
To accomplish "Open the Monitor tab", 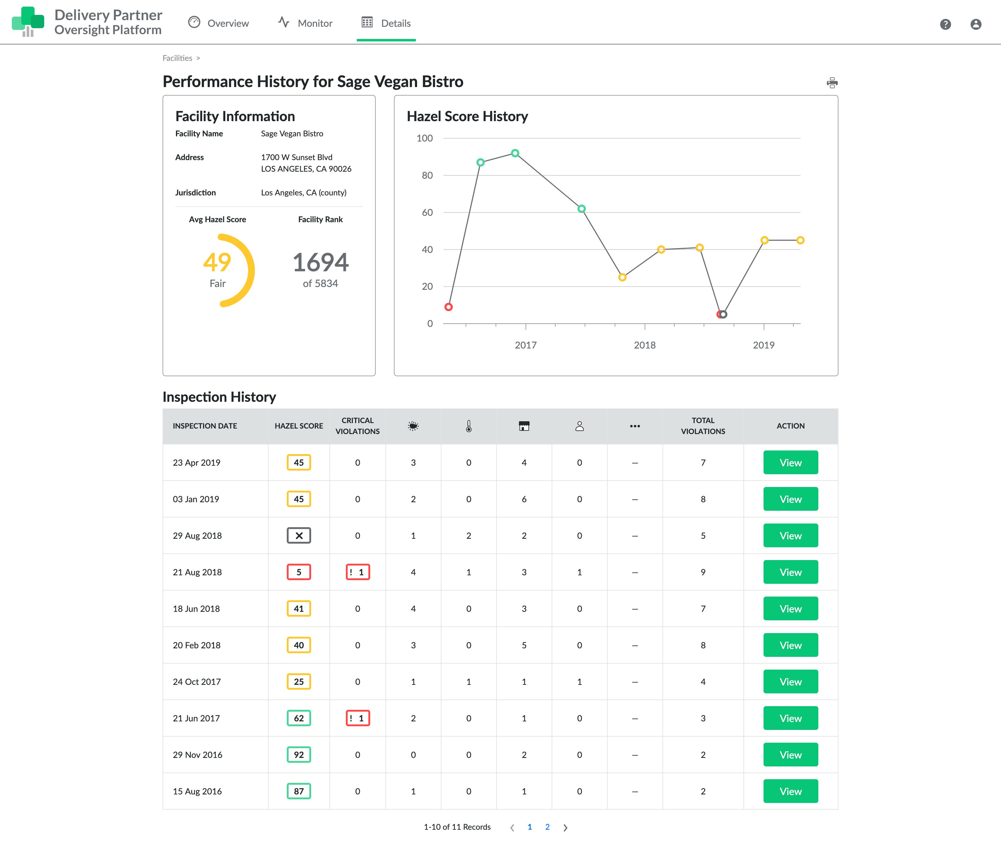I will click(x=305, y=23).
